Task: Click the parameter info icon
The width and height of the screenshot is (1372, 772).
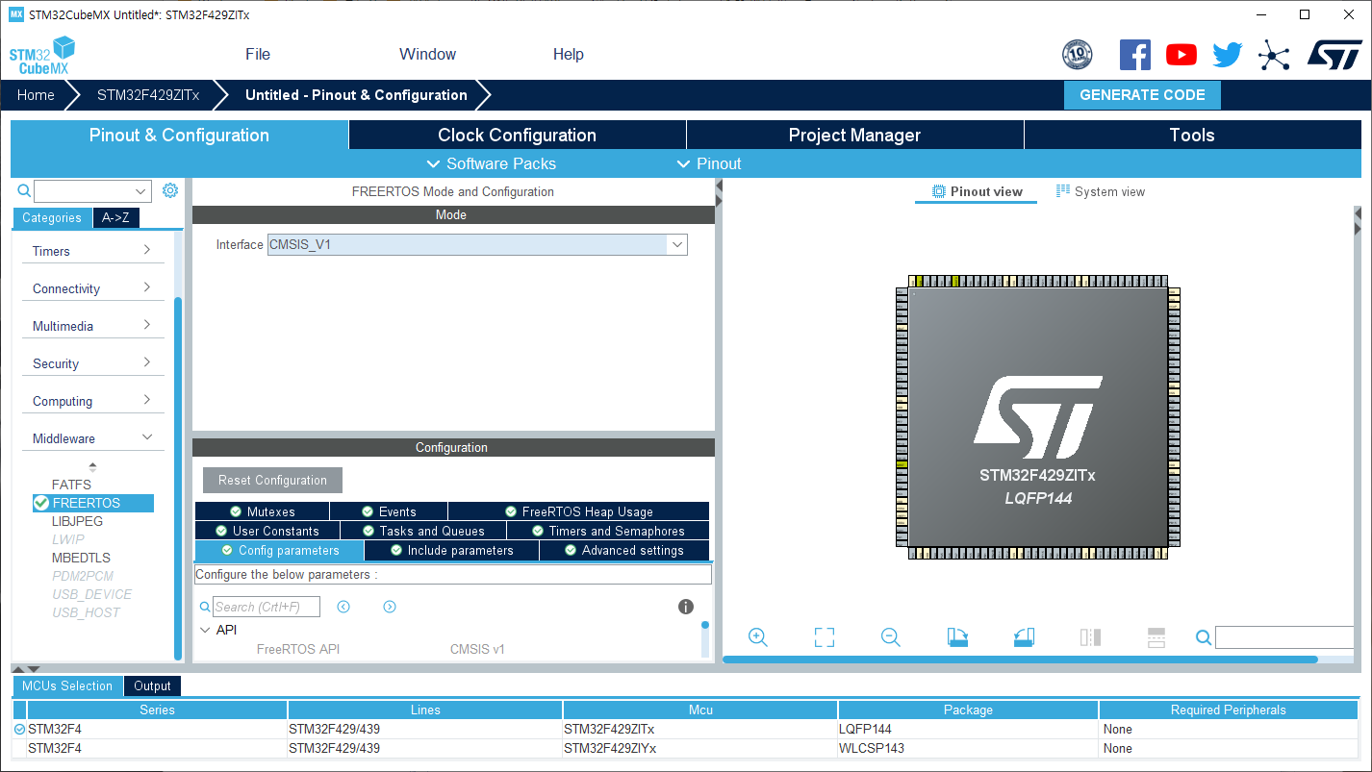Action: pos(686,607)
